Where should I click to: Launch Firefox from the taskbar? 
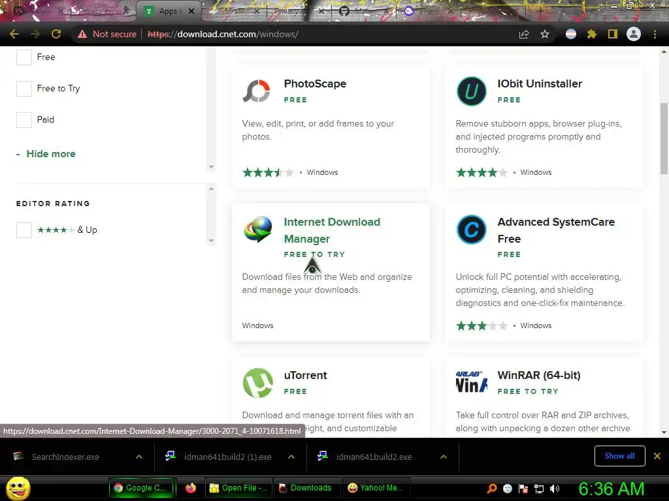(190, 488)
